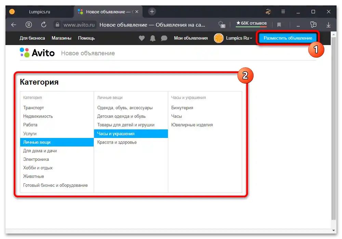Open the Yandex home button

coord(29,25)
